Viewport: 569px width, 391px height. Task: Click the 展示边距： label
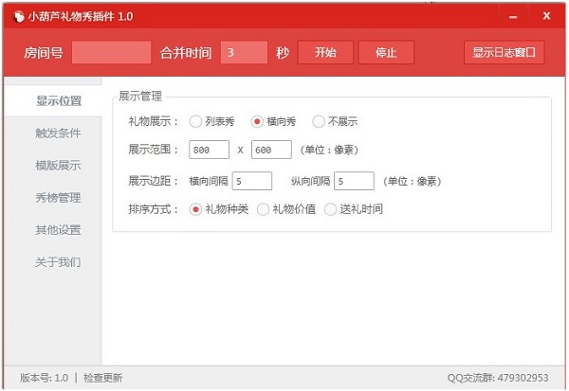tap(154, 181)
